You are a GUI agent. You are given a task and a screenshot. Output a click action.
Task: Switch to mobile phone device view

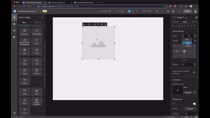coord(137,11)
